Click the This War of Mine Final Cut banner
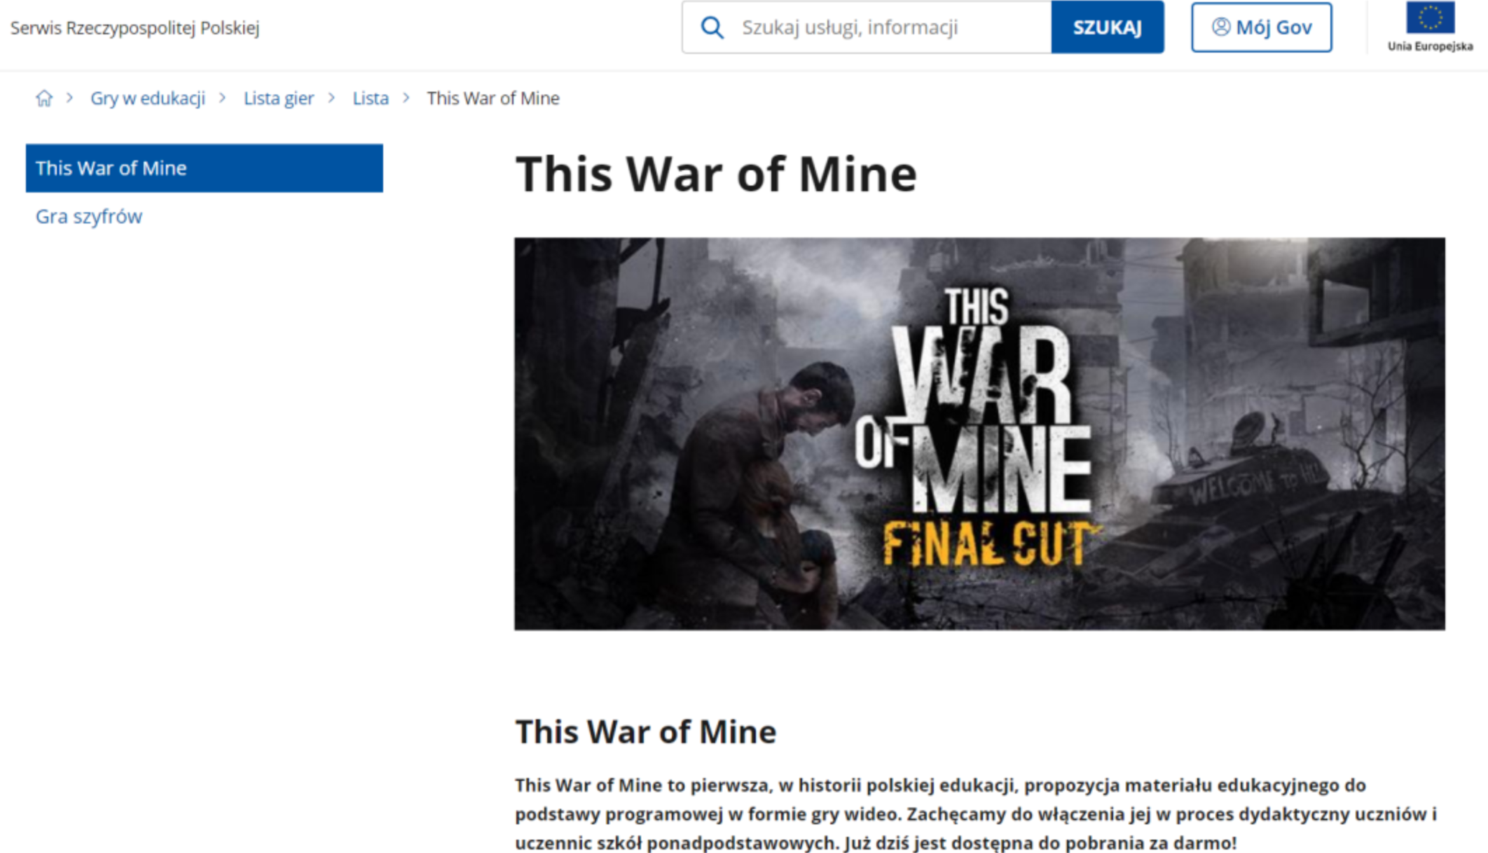This screenshot has height=853, width=1488. pos(979,434)
